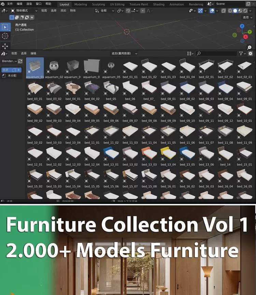The width and height of the screenshot is (256, 295).
Task: Open the 追加(重用数据) import method dropdown
Action: pos(124,54)
